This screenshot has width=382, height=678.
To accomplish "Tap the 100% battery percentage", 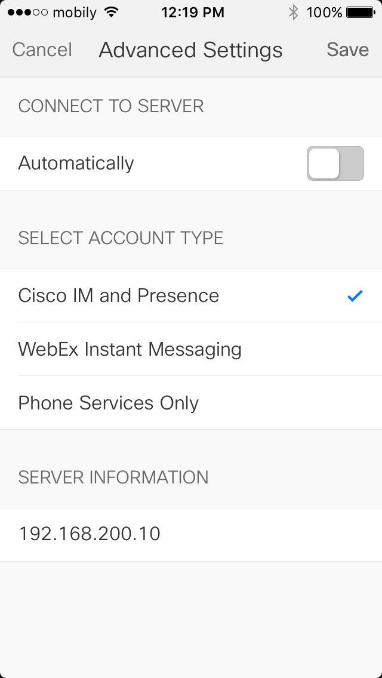I will [324, 12].
